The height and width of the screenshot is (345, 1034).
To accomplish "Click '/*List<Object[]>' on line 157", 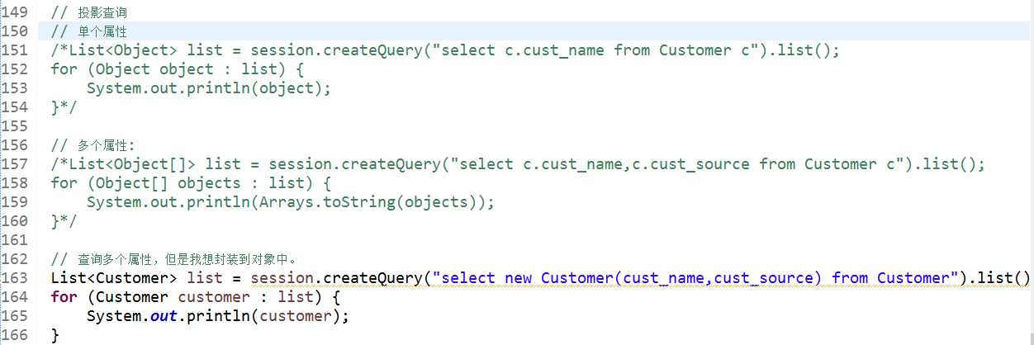I will [x=123, y=164].
